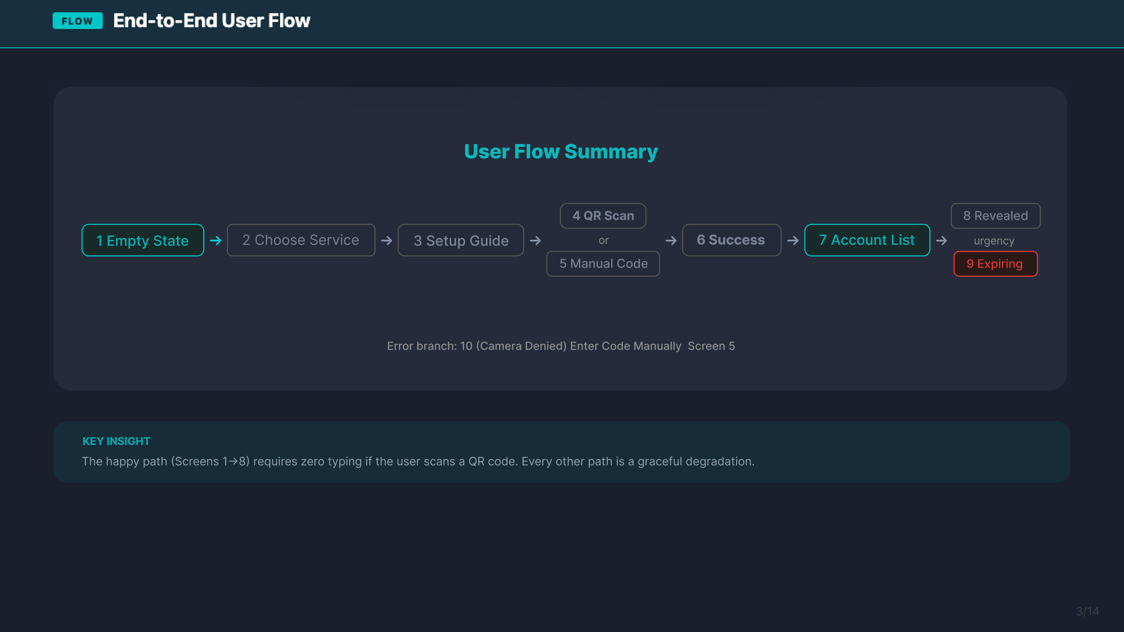Viewport: 1124px width, 632px height.
Task: Click the User Flow Summary heading
Action: [x=561, y=151]
